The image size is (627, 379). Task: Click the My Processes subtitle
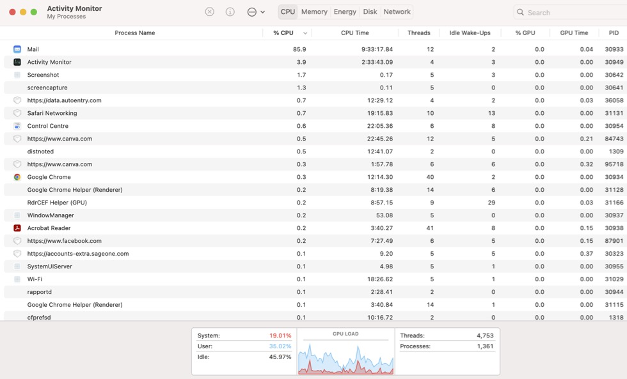point(67,17)
